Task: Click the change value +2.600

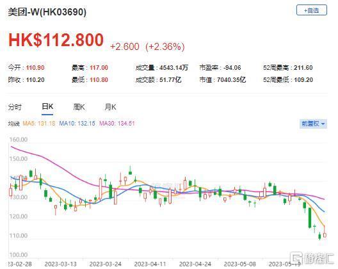Action: [x=125, y=47]
